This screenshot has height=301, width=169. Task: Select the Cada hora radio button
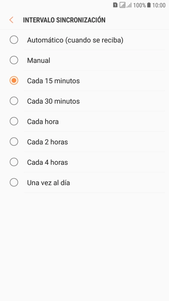click(14, 121)
